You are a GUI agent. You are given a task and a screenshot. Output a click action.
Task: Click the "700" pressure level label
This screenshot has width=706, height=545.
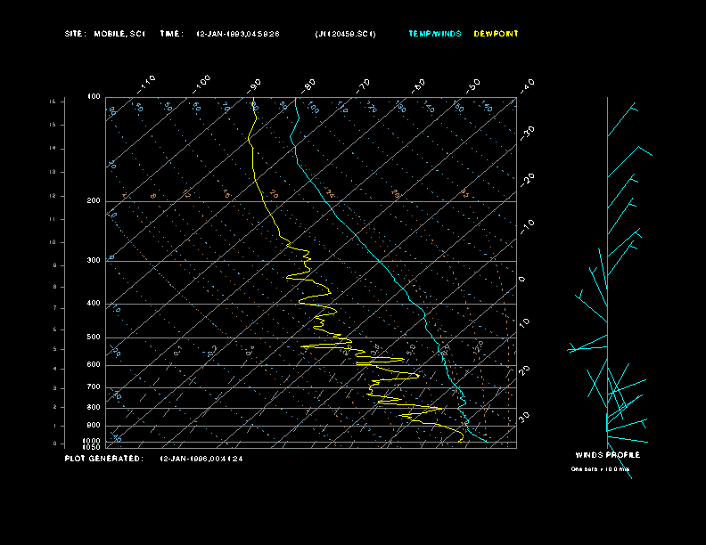(x=94, y=386)
